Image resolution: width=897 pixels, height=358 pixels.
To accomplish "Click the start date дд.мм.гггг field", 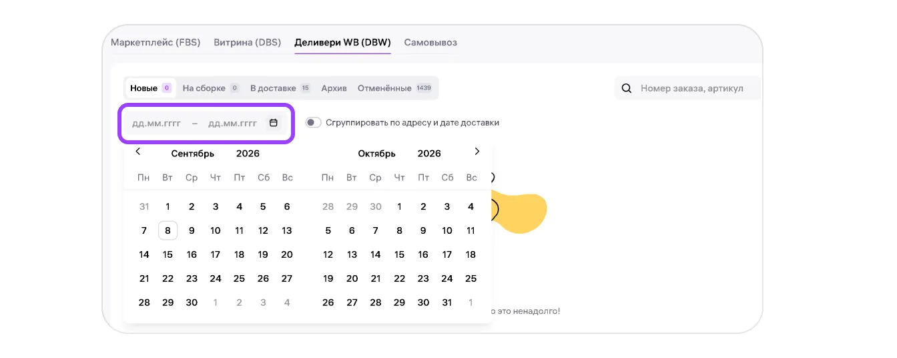I will click(157, 123).
